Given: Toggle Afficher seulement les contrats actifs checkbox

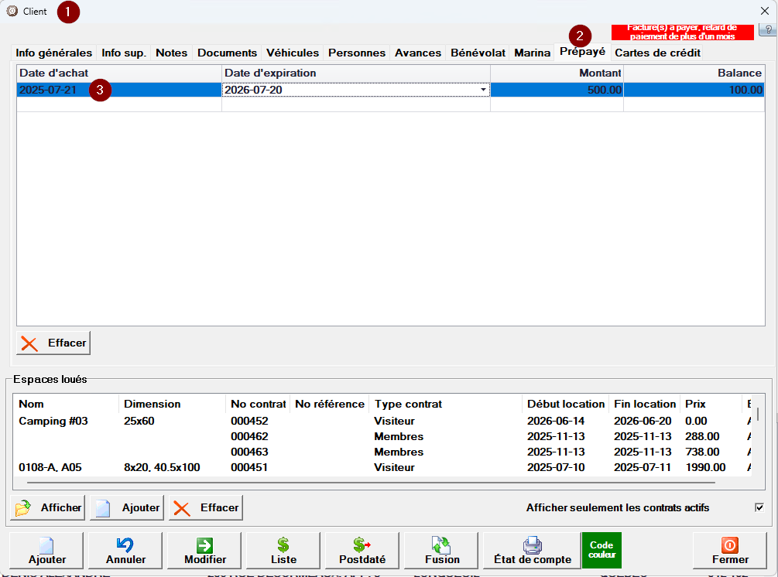Looking at the screenshot, I should click(759, 507).
